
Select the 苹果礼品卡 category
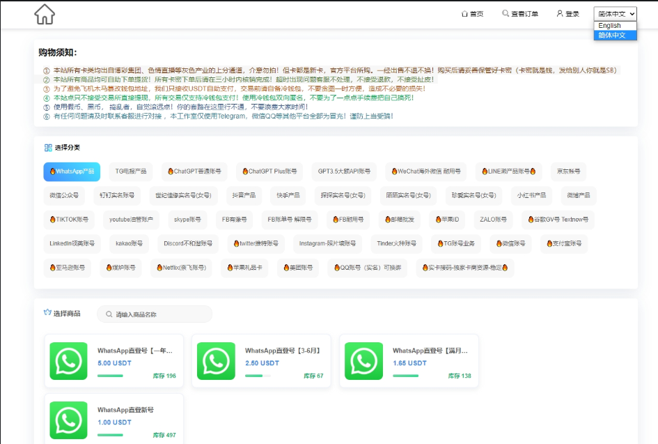click(x=244, y=268)
